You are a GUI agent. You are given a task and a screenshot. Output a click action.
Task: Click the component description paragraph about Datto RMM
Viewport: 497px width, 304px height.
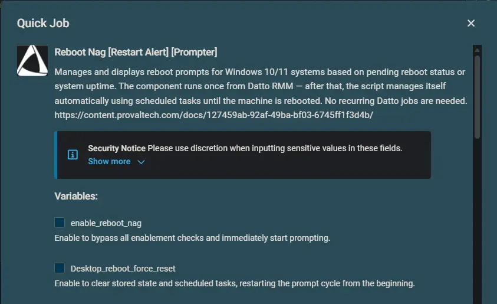point(261,86)
